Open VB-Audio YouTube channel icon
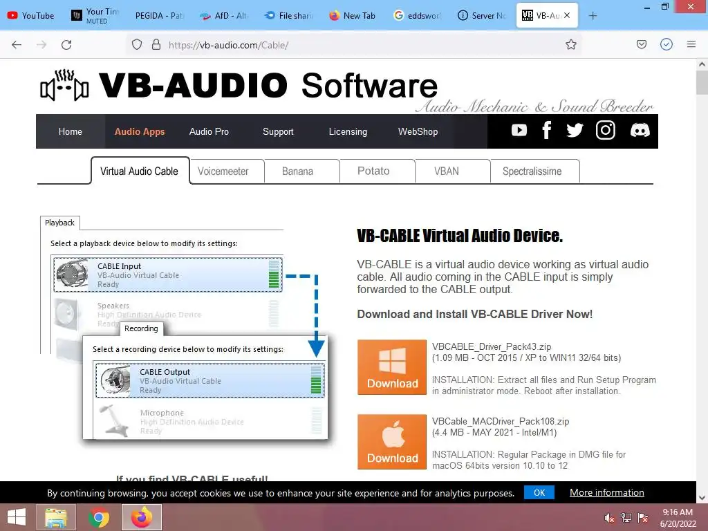The image size is (708, 531). pyautogui.click(x=519, y=131)
